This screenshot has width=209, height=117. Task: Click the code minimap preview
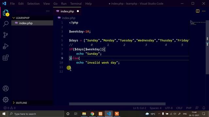pyautogui.click(x=198, y=22)
